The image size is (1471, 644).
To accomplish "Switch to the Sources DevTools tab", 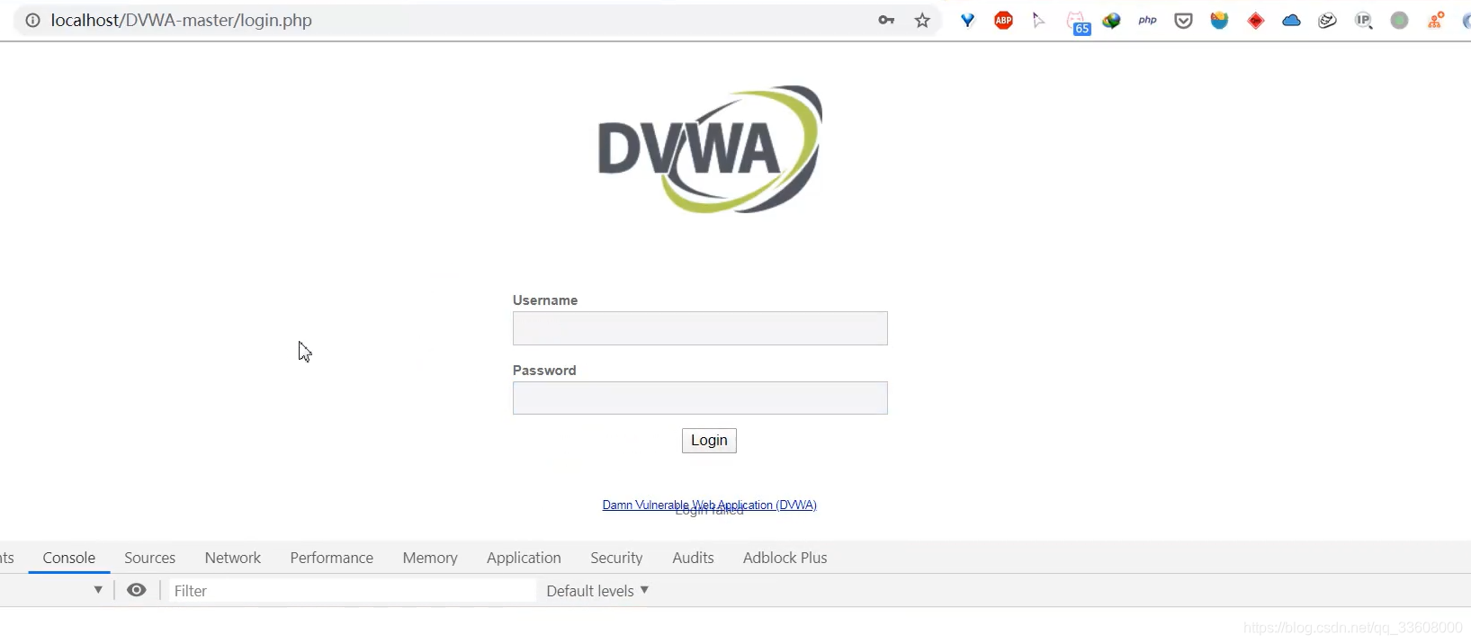I will [149, 558].
